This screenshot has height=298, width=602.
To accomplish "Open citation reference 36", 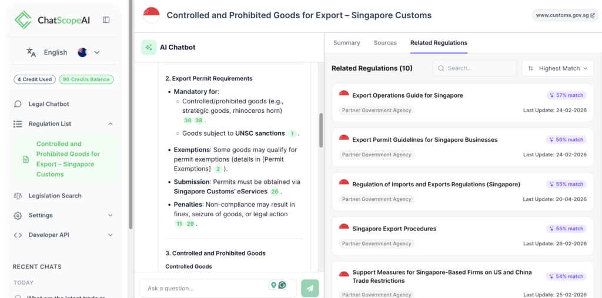I will point(188,120).
